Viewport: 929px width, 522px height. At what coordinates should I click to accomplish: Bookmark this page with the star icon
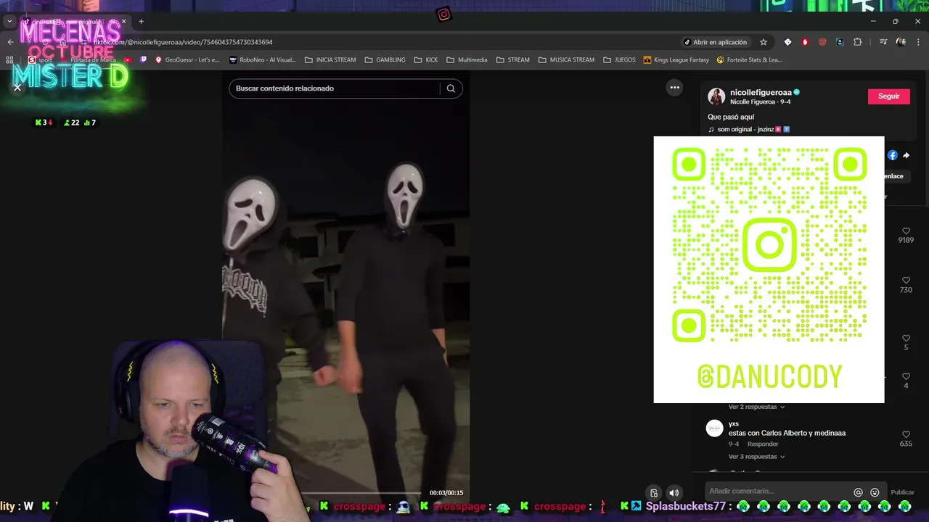764,42
